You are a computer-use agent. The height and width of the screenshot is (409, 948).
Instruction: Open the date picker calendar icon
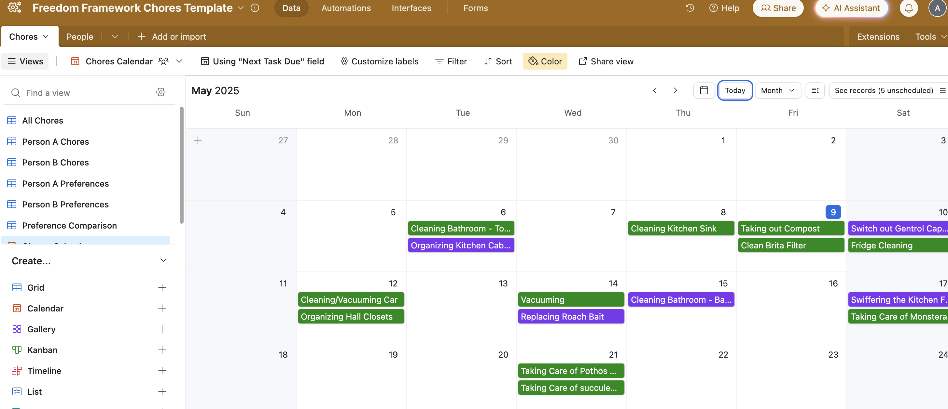click(704, 90)
